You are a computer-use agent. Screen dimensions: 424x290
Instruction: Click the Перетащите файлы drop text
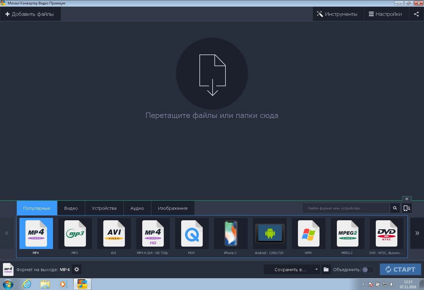[212, 116]
